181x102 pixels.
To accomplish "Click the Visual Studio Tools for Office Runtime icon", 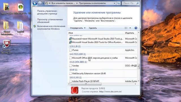I will [x=70, y=42].
